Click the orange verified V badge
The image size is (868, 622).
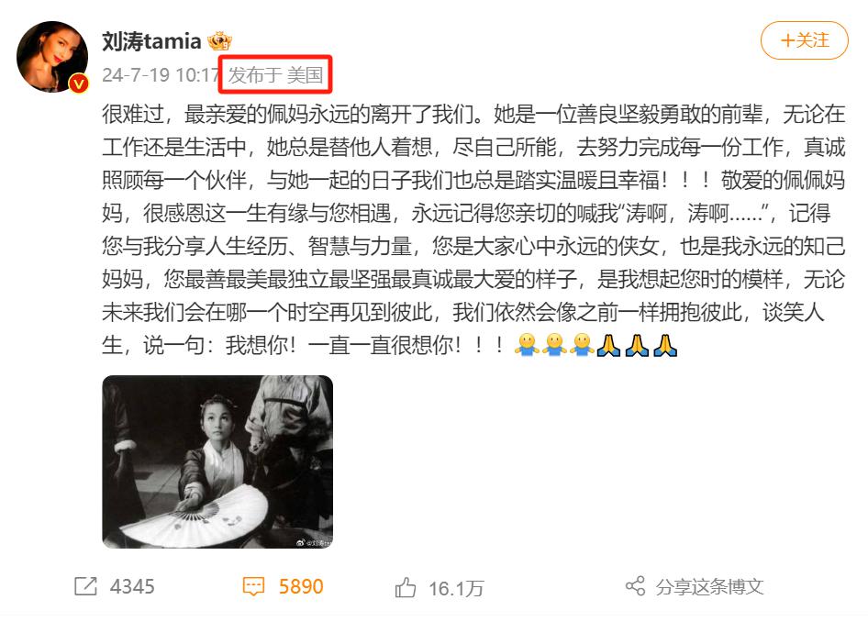point(79,83)
